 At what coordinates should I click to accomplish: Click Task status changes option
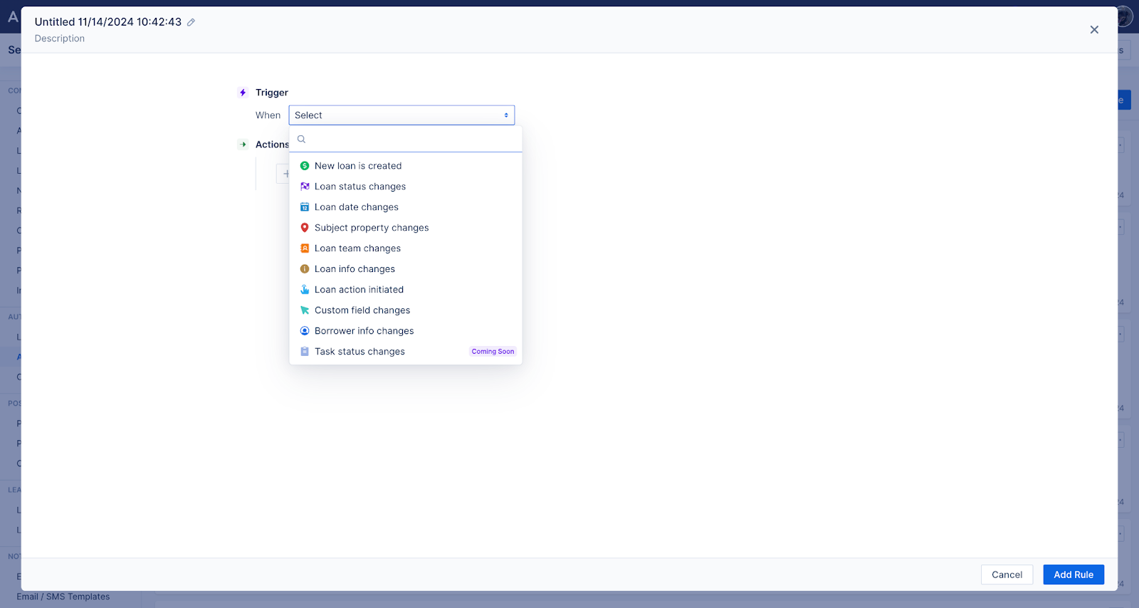(406, 352)
